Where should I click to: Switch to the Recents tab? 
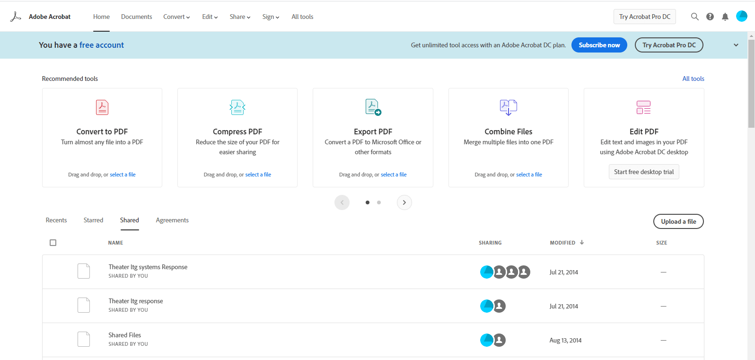tap(56, 220)
